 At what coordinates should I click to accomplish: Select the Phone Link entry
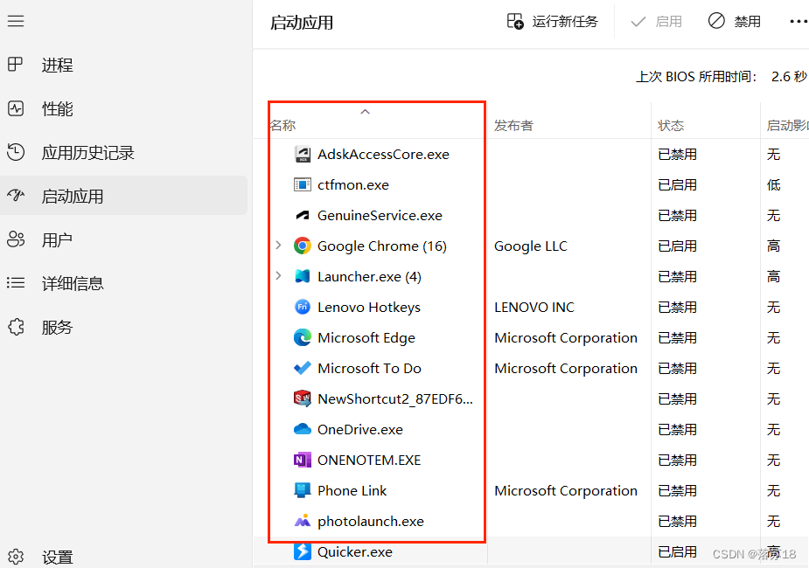[x=352, y=490]
